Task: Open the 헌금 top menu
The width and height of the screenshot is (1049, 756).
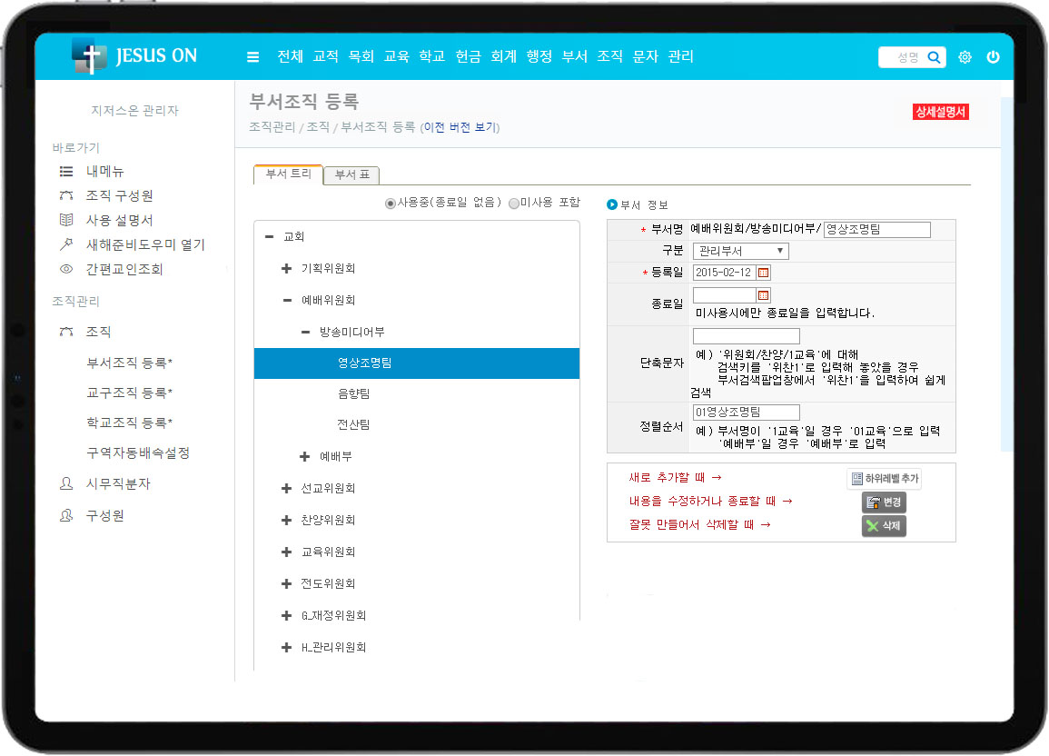Action: [x=468, y=56]
